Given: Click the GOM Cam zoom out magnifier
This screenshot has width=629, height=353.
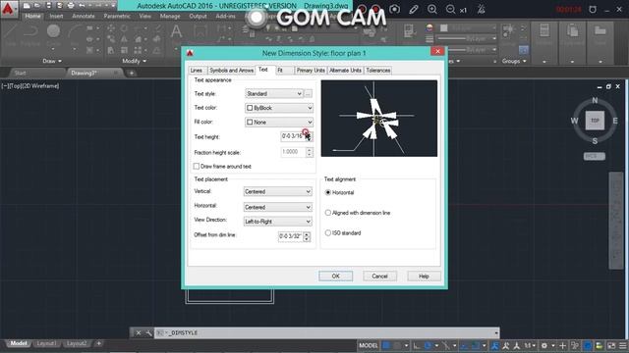Looking at the screenshot, I should pyautogui.click(x=450, y=9).
